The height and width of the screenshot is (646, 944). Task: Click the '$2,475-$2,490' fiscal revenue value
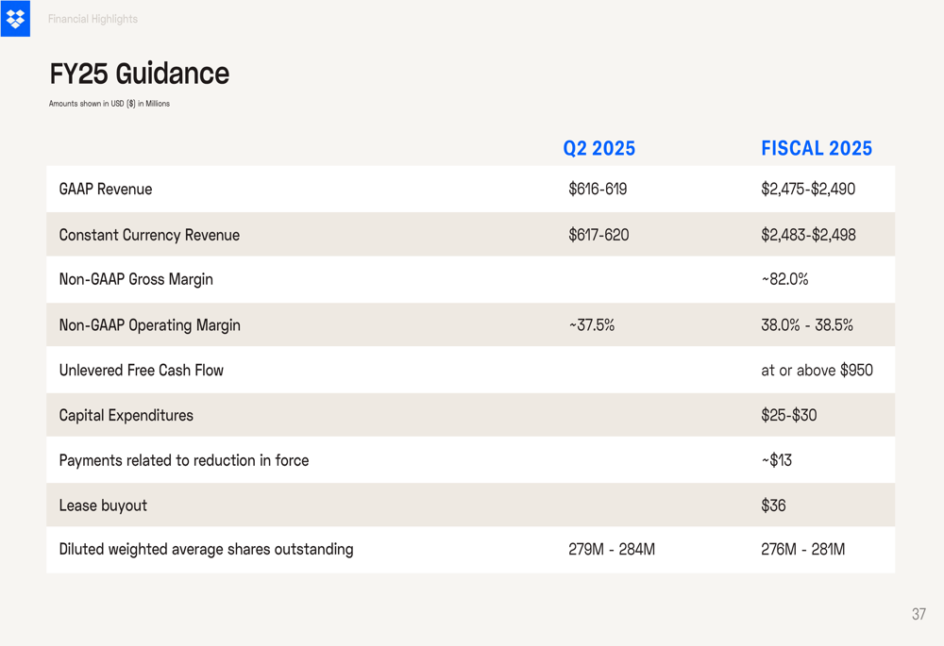(808, 189)
